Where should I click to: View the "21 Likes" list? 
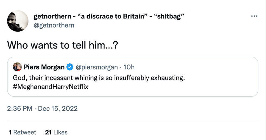point(56,132)
